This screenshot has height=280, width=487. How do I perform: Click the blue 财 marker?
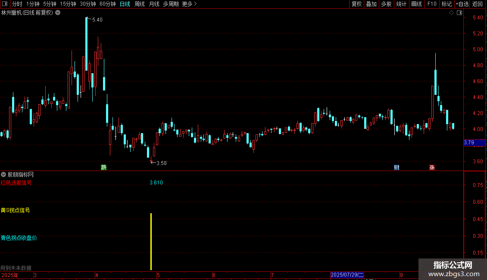click(396, 167)
